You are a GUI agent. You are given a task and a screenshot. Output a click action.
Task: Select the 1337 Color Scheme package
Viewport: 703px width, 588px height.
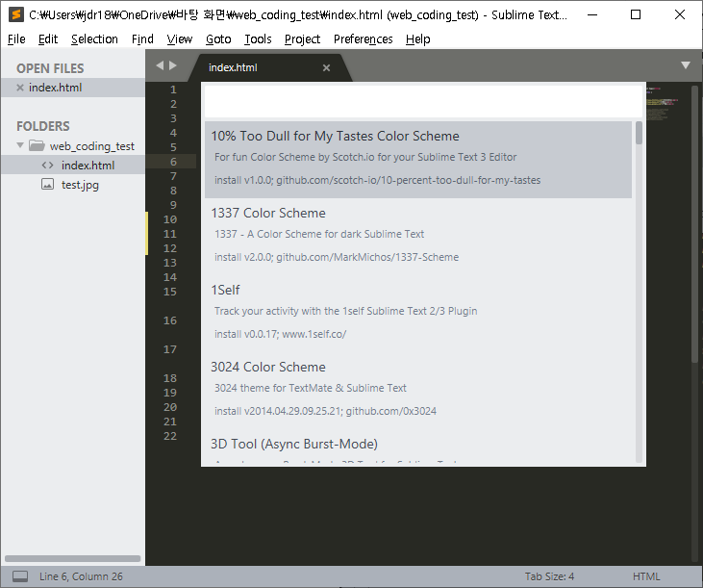coord(418,237)
